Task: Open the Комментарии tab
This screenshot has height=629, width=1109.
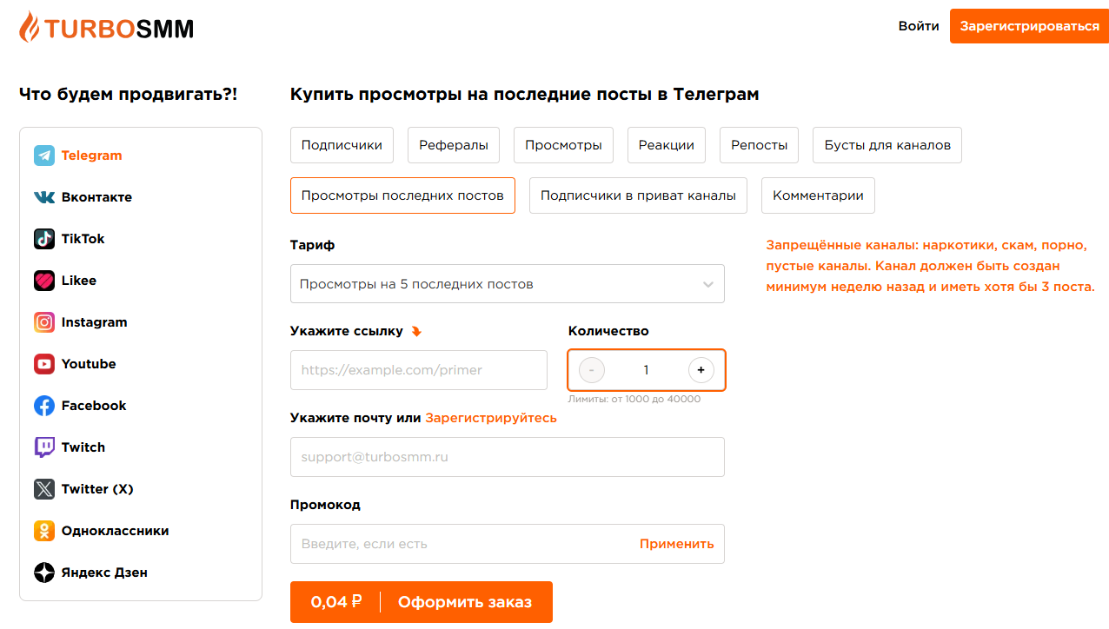Action: pyautogui.click(x=818, y=195)
